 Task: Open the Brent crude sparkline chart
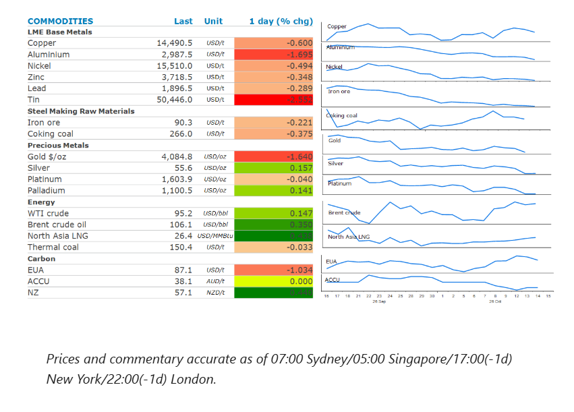(436, 212)
